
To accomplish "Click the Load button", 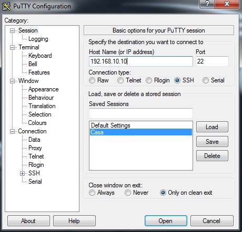I will pyautogui.click(x=212, y=127).
